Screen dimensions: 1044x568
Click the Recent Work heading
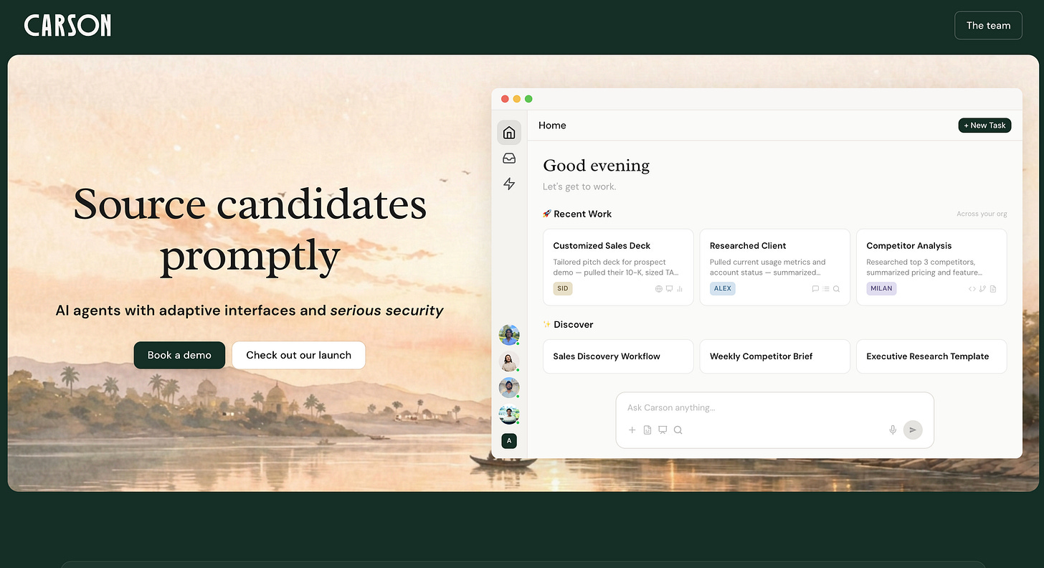[577, 214]
